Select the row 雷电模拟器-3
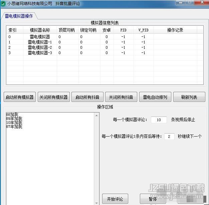This screenshot has height=205, width=209. coord(104,53)
